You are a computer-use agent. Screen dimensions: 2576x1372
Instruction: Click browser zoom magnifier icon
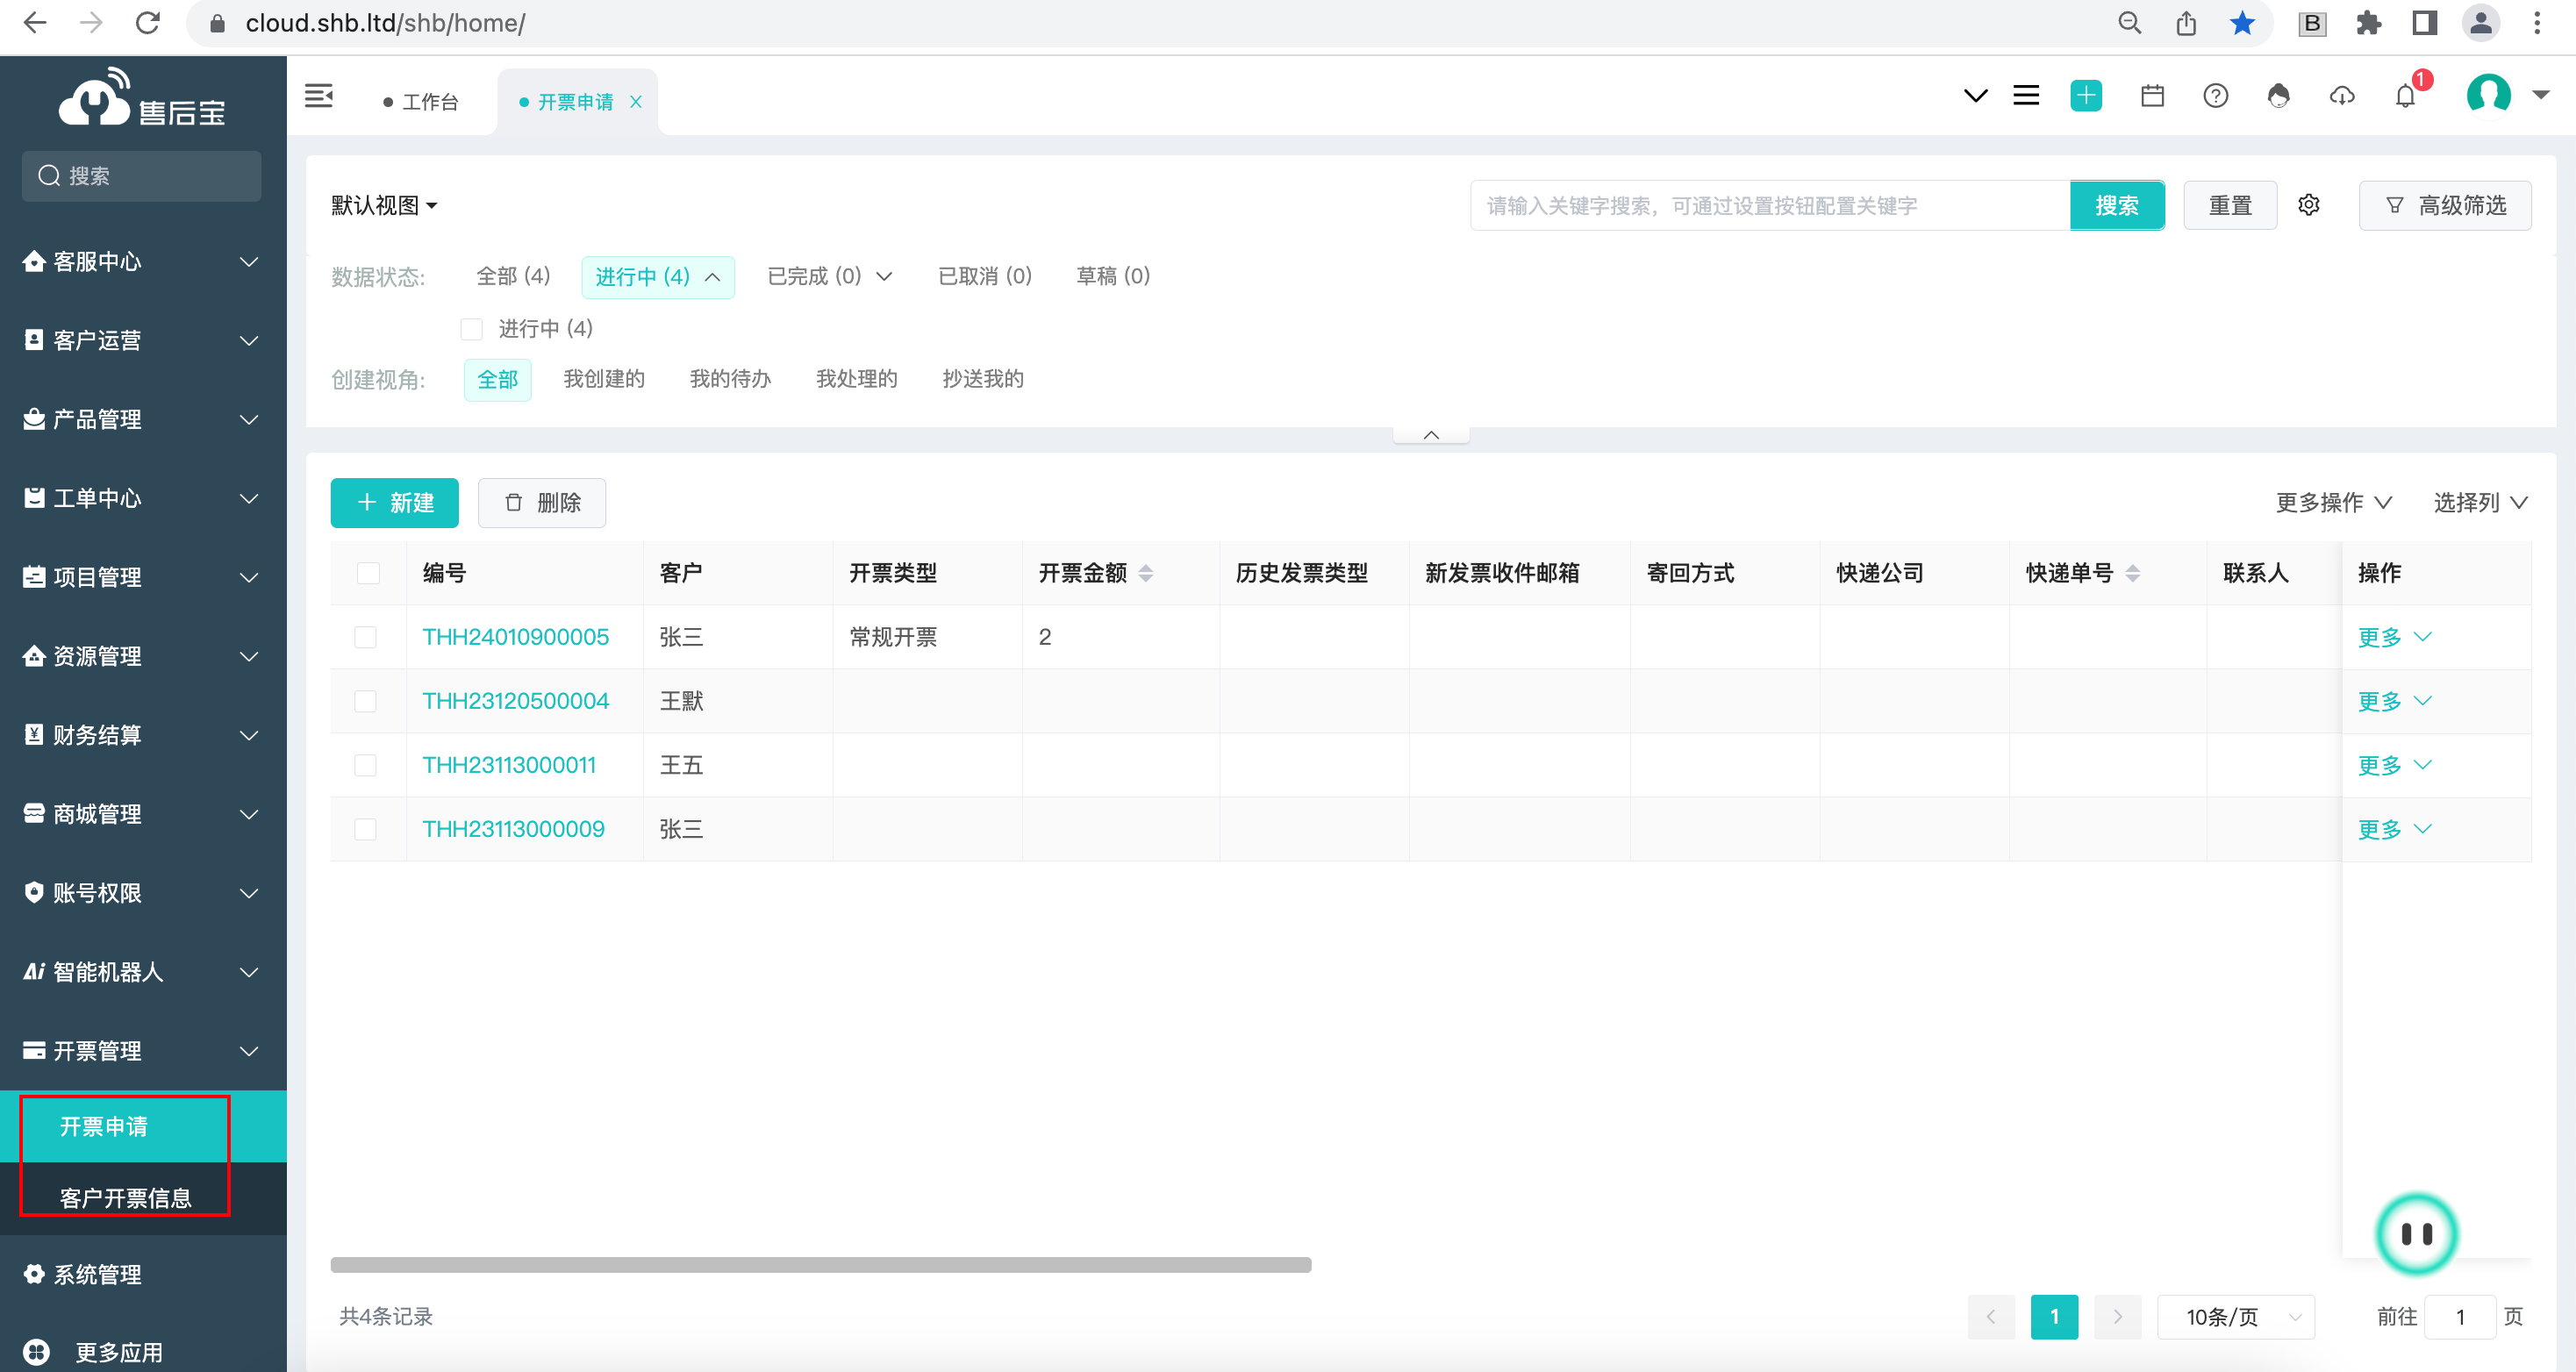pyautogui.click(x=2129, y=23)
